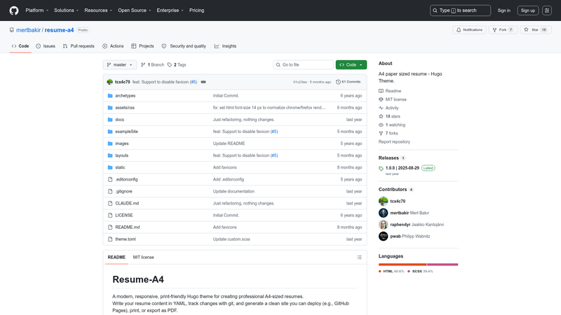
Task: View 18 stars link
Action: coord(389,116)
